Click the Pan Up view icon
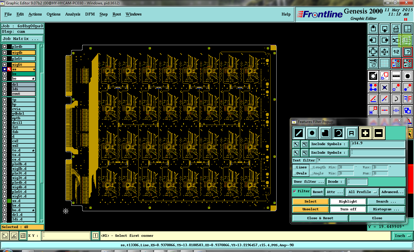This screenshot has height=252, width=414. (373, 29)
